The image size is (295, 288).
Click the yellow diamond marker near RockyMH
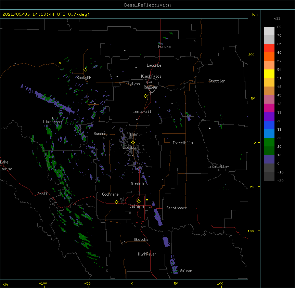[x=86, y=70]
